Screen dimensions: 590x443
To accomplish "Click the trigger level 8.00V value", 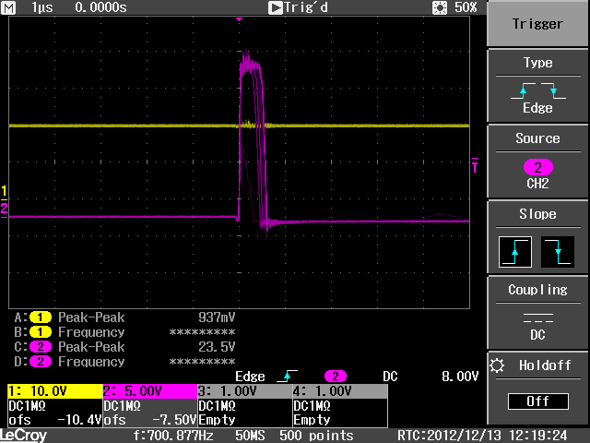I will coord(460,377).
